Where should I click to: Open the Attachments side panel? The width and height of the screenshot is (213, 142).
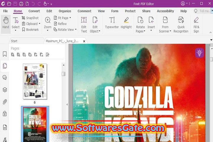pos(5,102)
